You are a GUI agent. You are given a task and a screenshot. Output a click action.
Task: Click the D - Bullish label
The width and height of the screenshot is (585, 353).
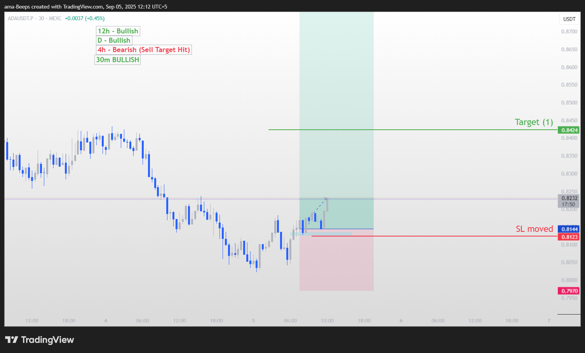pos(114,40)
